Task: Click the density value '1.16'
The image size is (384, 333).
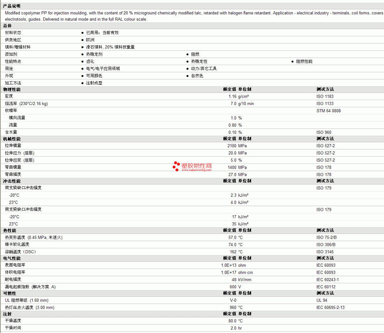Action: click(233, 96)
